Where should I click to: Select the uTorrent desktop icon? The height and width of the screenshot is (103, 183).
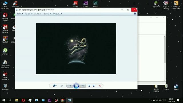(x=5, y=51)
